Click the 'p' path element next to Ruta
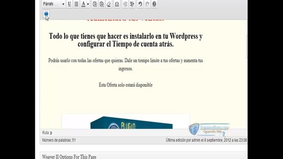Screen dimensions: 283x159 [51, 133]
